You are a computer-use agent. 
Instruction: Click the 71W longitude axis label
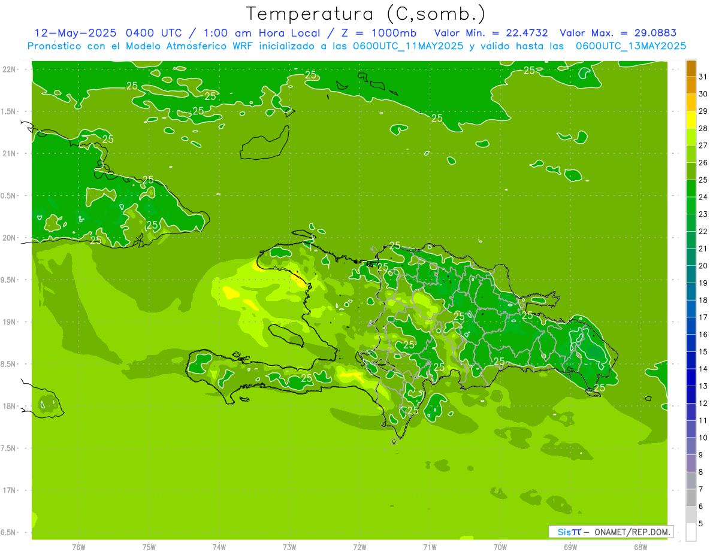pos(430,547)
